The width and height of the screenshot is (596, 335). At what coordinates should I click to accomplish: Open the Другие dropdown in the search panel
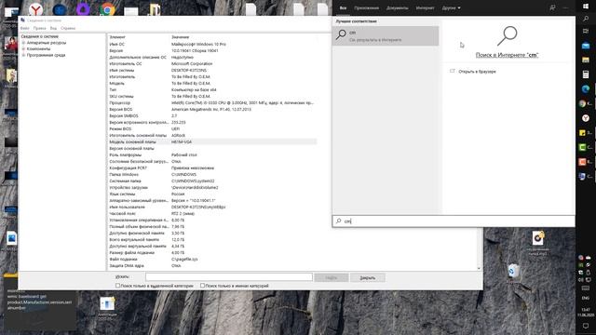[x=451, y=7]
